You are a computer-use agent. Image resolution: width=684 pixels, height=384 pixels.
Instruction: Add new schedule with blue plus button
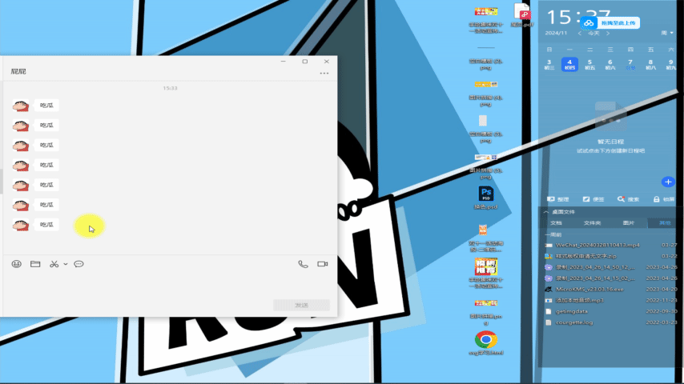coord(668,182)
